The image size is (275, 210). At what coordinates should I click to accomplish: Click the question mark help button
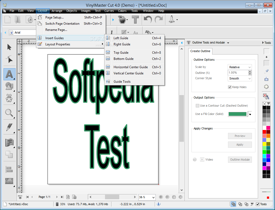195,160
